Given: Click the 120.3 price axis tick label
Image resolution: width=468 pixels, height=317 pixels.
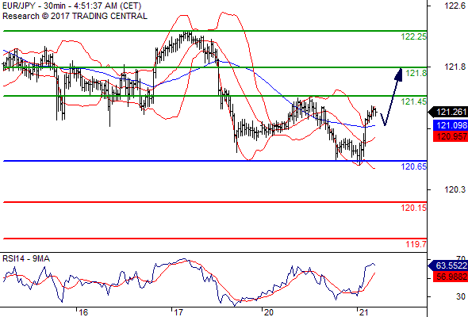Looking at the screenshot, I should [455, 189].
